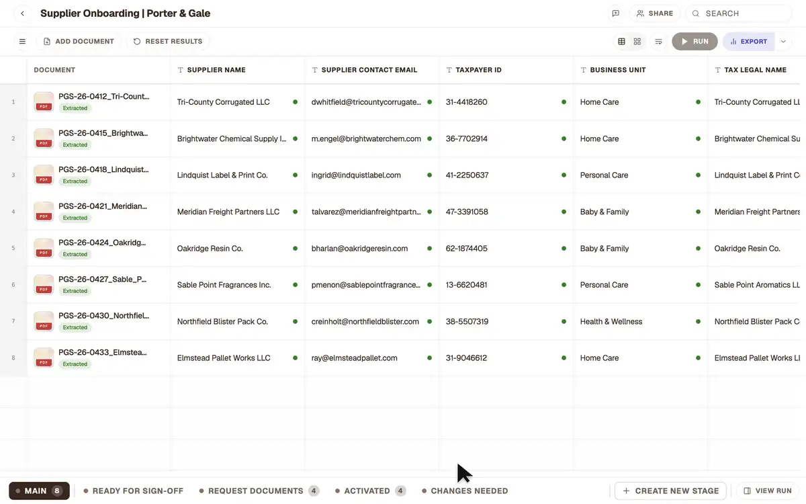Image resolution: width=806 pixels, height=504 pixels.
Task: Open the Activated stage tab
Action: point(370,491)
